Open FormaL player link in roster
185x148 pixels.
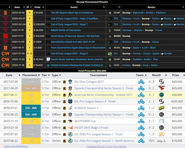click(137, 54)
